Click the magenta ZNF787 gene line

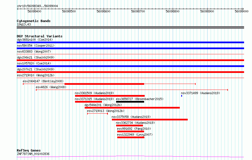click(x=130, y=157)
